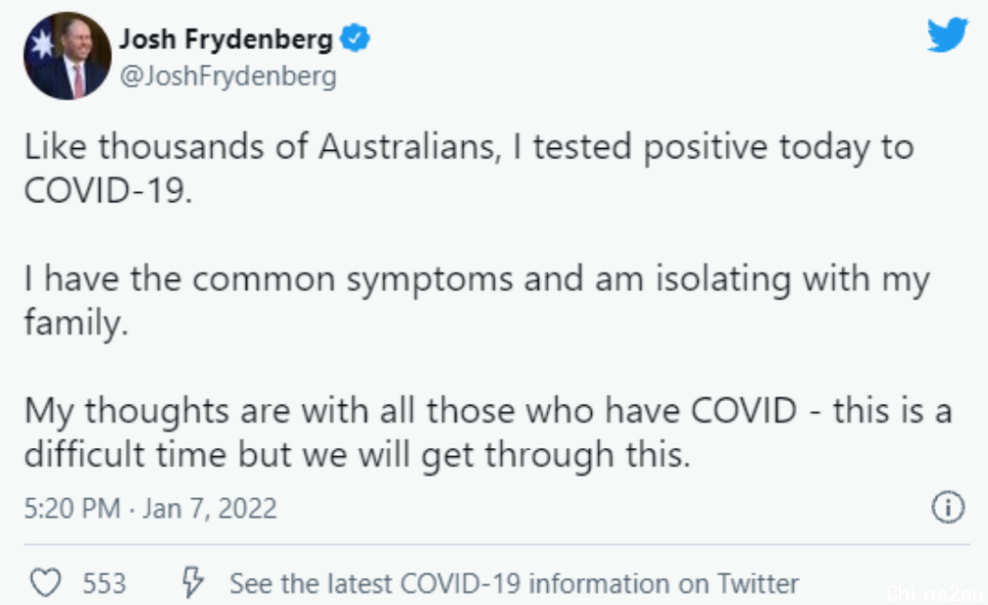
Task: Click the Josh Frydenberg display name
Action: (226, 39)
